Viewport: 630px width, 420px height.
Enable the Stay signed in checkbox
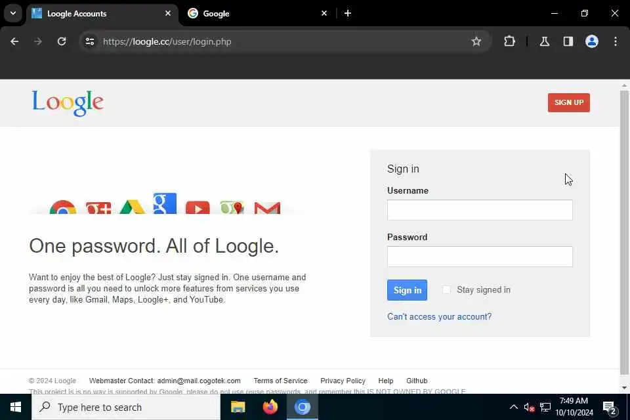[x=446, y=290]
